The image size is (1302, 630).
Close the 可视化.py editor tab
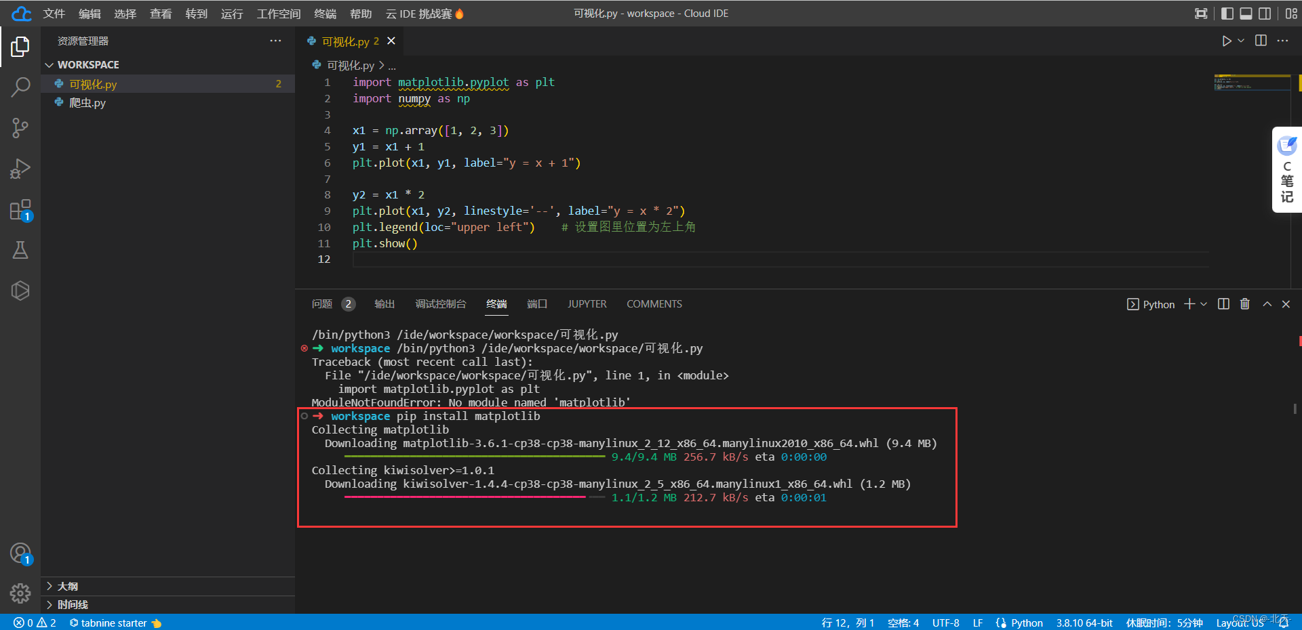[x=391, y=41]
